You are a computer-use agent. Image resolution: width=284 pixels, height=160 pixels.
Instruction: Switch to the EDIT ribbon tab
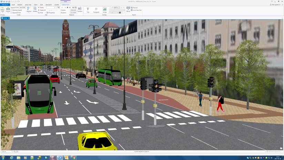coord(41,5)
